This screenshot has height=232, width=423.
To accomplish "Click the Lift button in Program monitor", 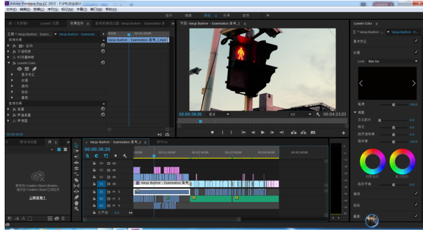I will click(294, 132).
